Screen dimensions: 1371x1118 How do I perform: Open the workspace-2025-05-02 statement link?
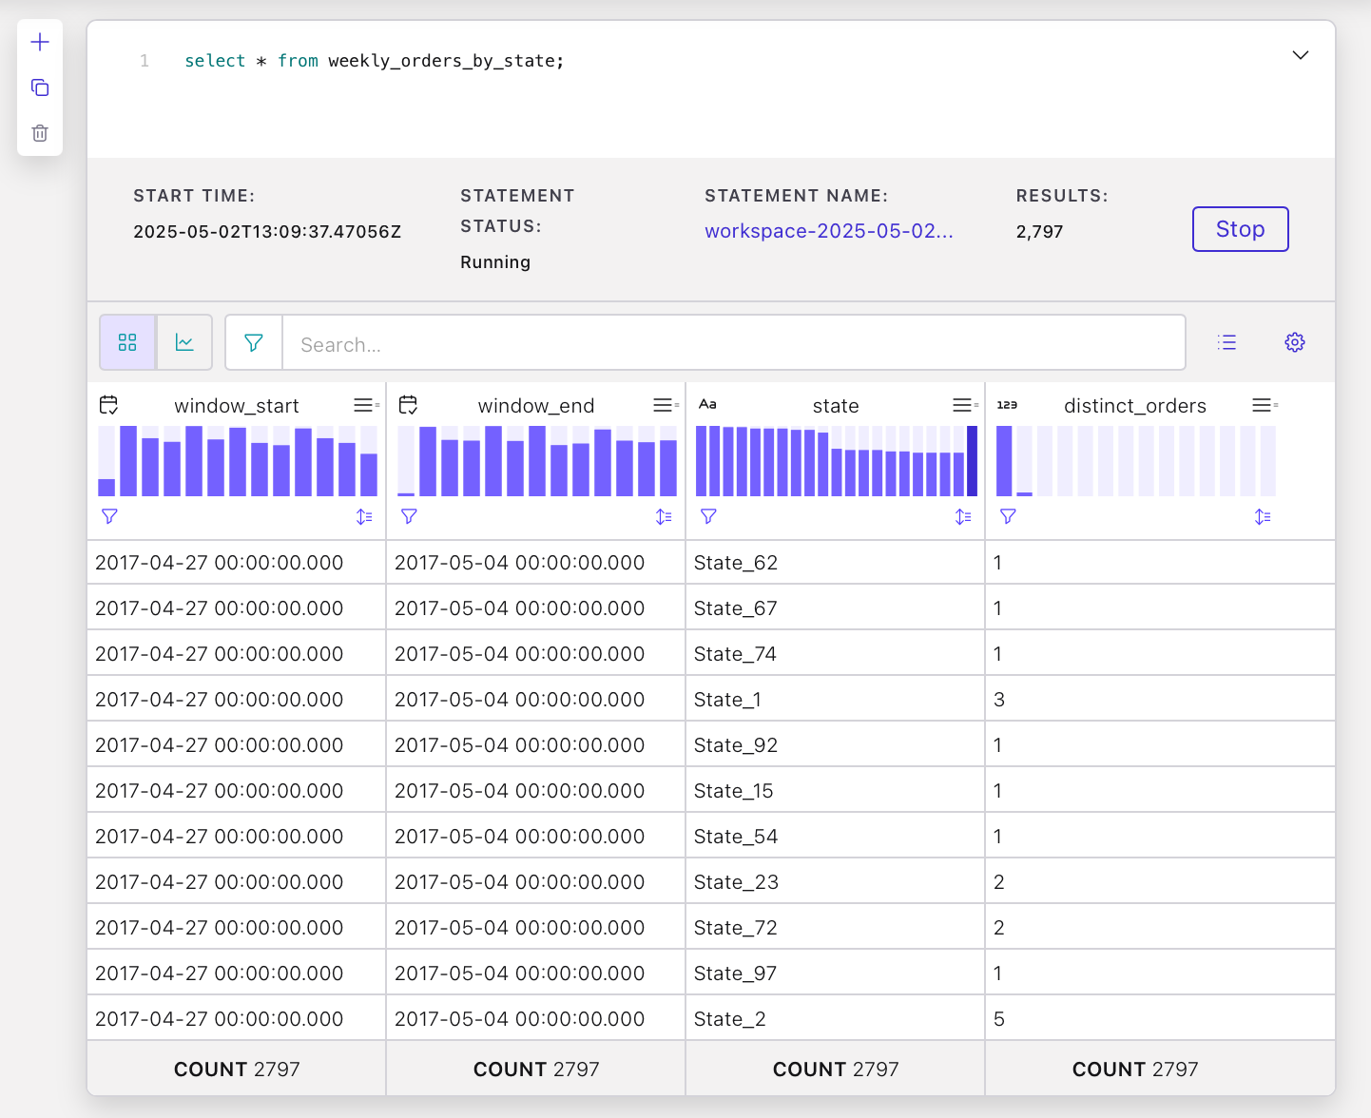pos(828,231)
